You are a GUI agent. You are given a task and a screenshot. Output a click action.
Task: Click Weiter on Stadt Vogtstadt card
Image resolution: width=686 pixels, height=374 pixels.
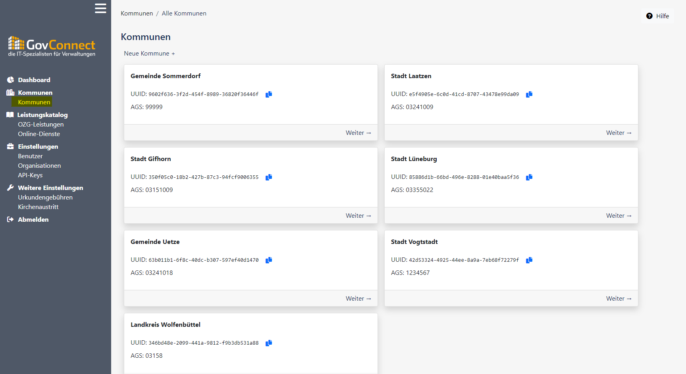(619, 298)
